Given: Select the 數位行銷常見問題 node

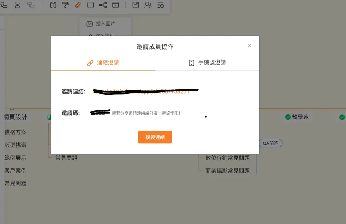Looking at the screenshot, I should point(228,158).
